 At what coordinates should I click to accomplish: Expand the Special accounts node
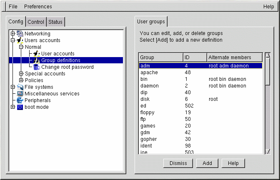(x=21, y=74)
